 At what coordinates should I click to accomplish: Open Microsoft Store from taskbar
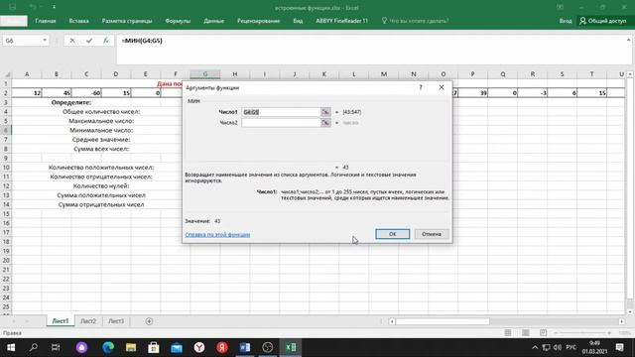point(154,347)
